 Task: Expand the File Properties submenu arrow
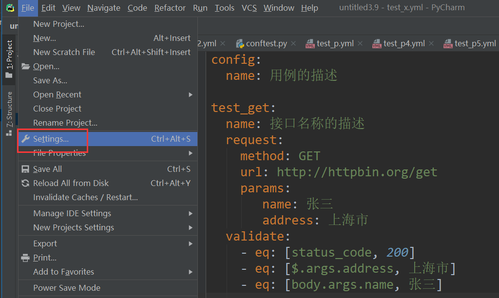191,153
